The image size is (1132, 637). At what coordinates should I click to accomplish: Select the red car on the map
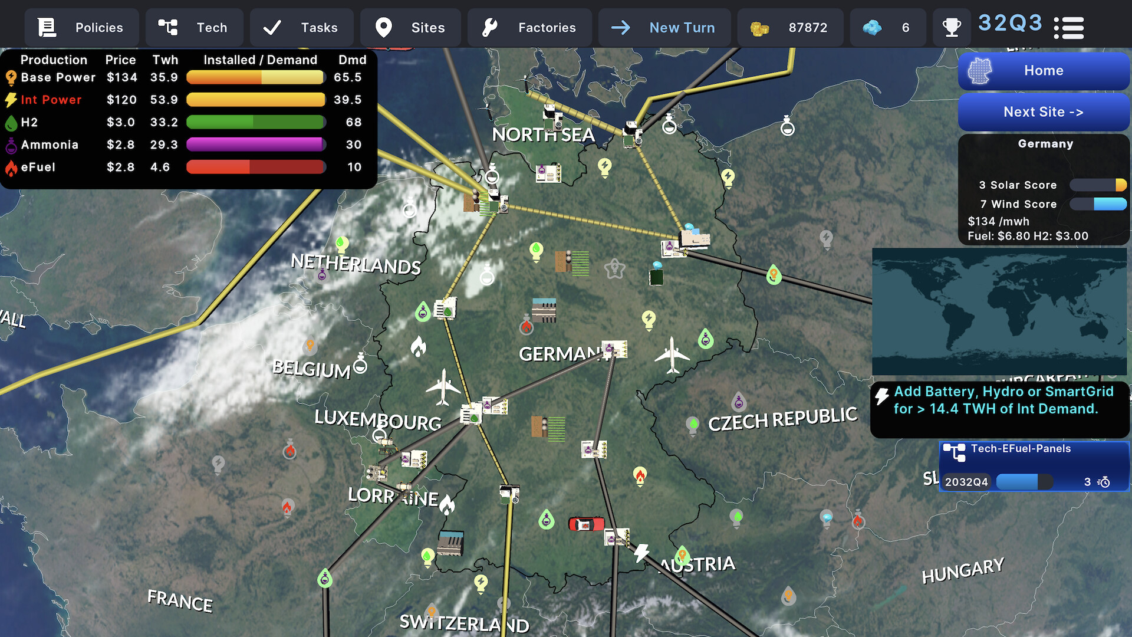pyautogui.click(x=586, y=524)
